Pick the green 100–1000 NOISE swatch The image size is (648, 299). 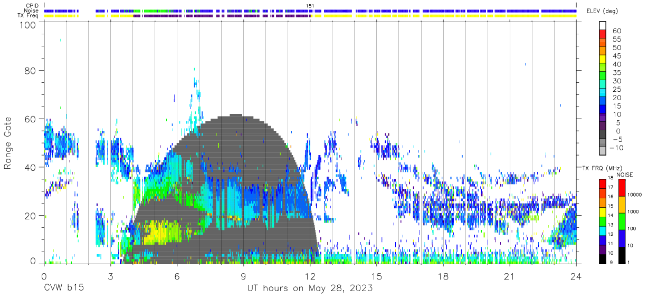tap(622, 221)
